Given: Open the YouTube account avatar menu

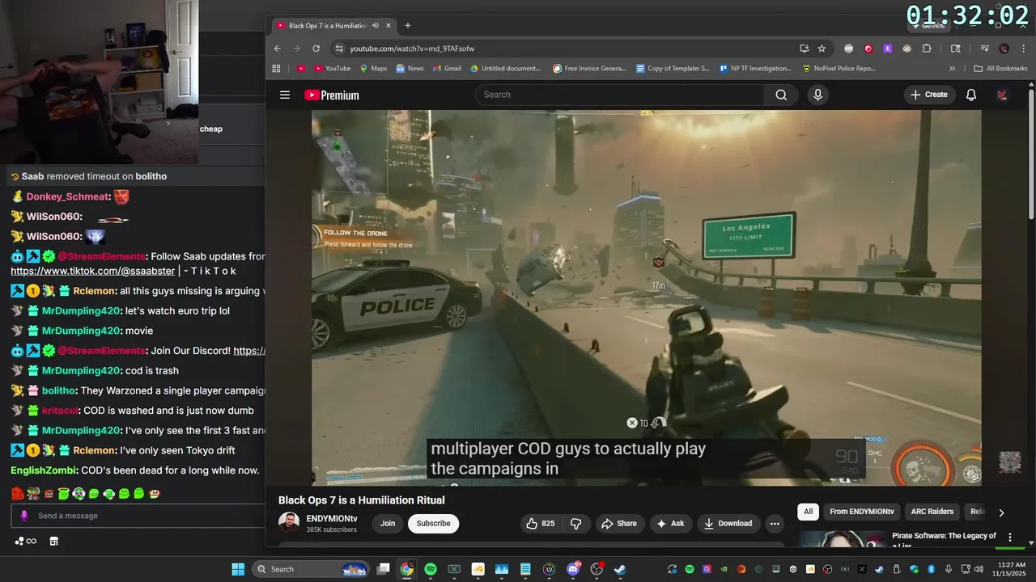Looking at the screenshot, I should pos(1002,95).
